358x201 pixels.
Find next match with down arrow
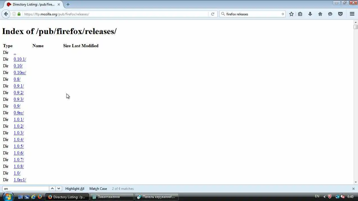tap(58, 188)
